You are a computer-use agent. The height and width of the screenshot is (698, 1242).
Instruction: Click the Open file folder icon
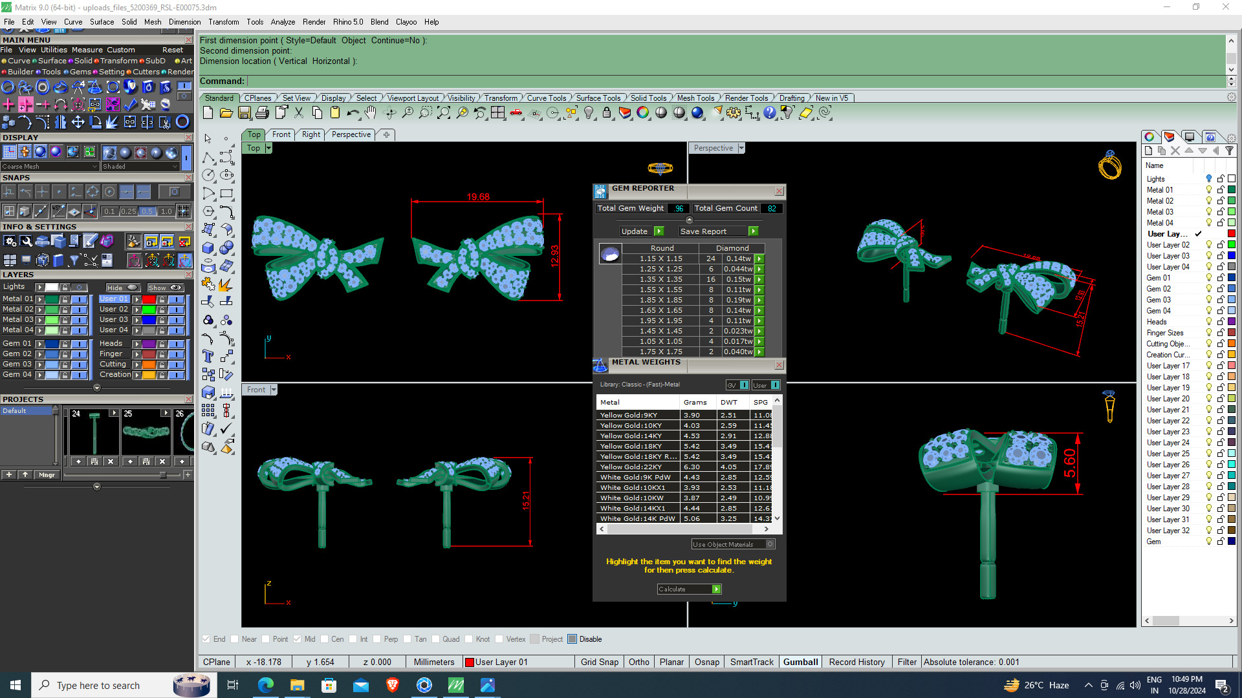point(226,113)
